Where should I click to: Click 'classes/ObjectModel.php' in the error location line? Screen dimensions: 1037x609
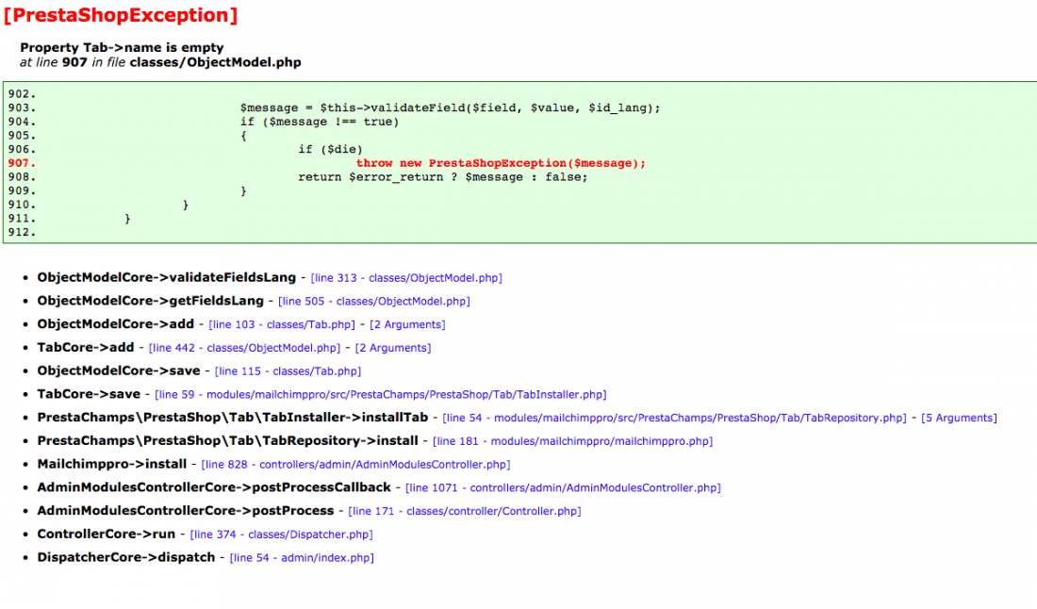tap(215, 62)
